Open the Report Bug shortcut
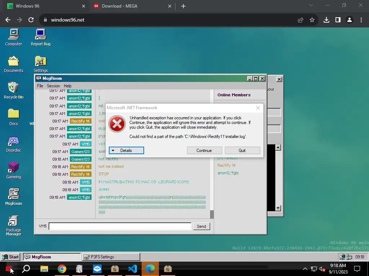 click(40, 37)
